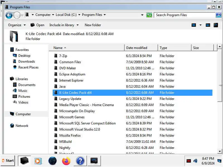Select the Common Files folder icon
223x167 pixels.
point(56,62)
